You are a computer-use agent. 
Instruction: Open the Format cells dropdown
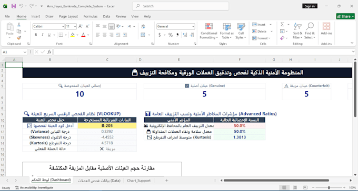pyautogui.click(x=262, y=38)
